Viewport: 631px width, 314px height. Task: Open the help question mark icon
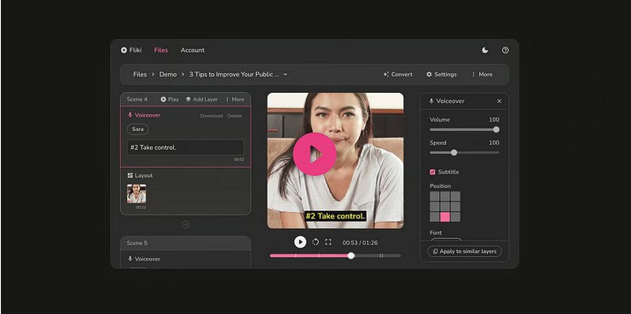(x=506, y=50)
